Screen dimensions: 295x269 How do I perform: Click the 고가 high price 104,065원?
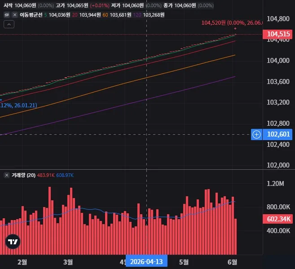click(77, 5)
